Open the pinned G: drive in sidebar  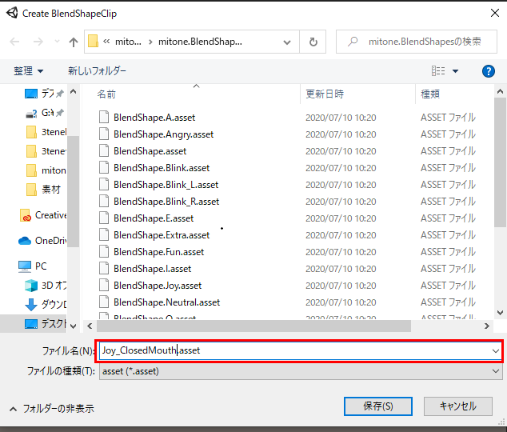(45, 113)
